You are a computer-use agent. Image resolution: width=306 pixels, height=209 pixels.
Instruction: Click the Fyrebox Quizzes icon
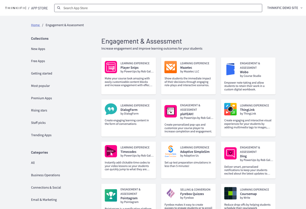170,193
